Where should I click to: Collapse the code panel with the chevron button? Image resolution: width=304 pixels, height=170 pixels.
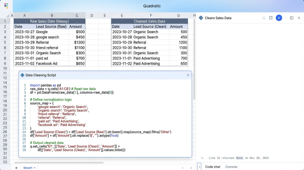(199, 167)
